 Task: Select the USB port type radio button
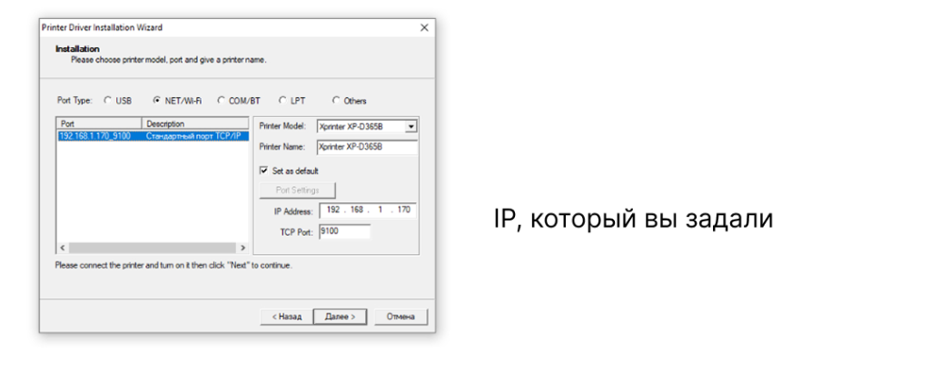107,101
